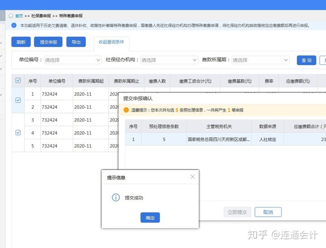Click the 应缴费额(元) column header
The width and height of the screenshot is (326, 248).
click(298, 81)
